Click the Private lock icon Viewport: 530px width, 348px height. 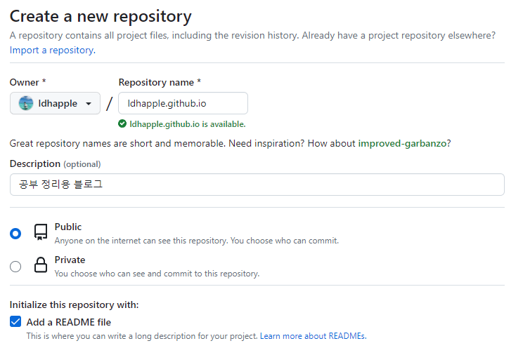41,265
